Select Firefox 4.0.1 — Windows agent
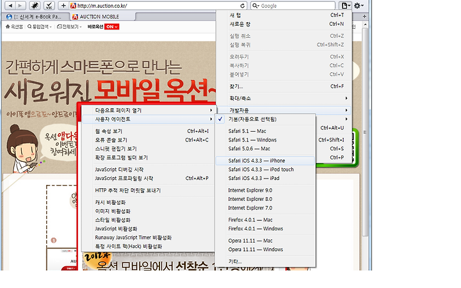Viewport: 461px width, 288px height. click(266, 228)
